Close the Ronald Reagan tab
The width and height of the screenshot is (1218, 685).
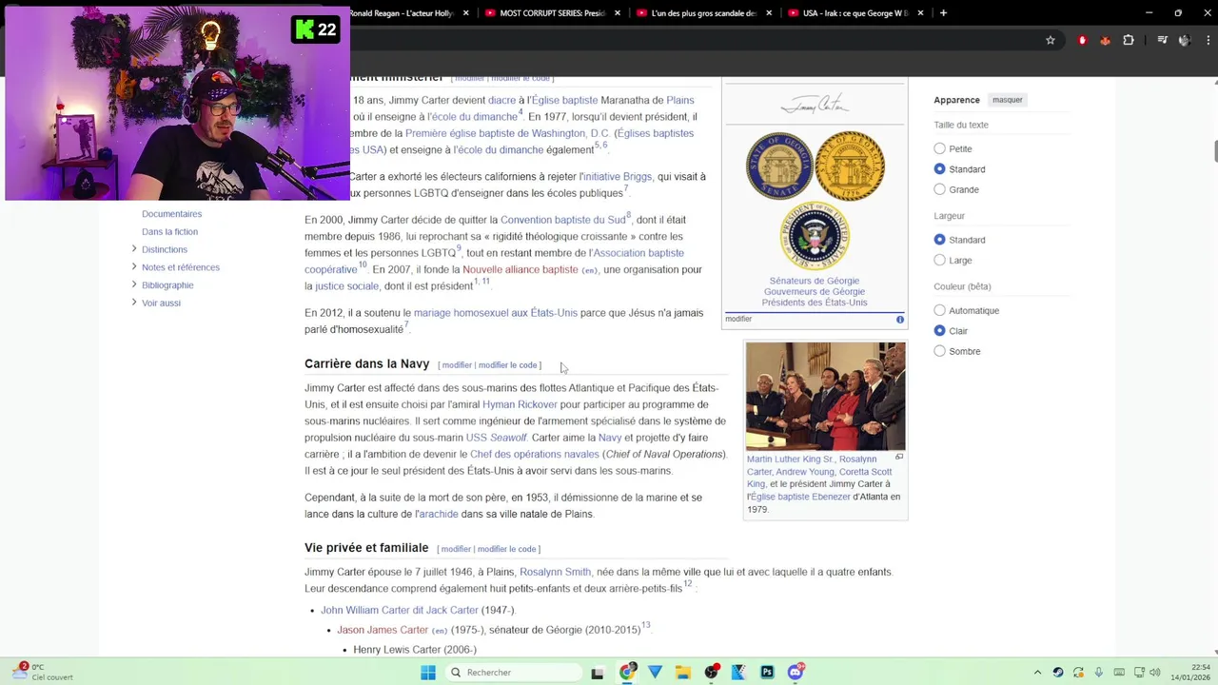pos(465,13)
